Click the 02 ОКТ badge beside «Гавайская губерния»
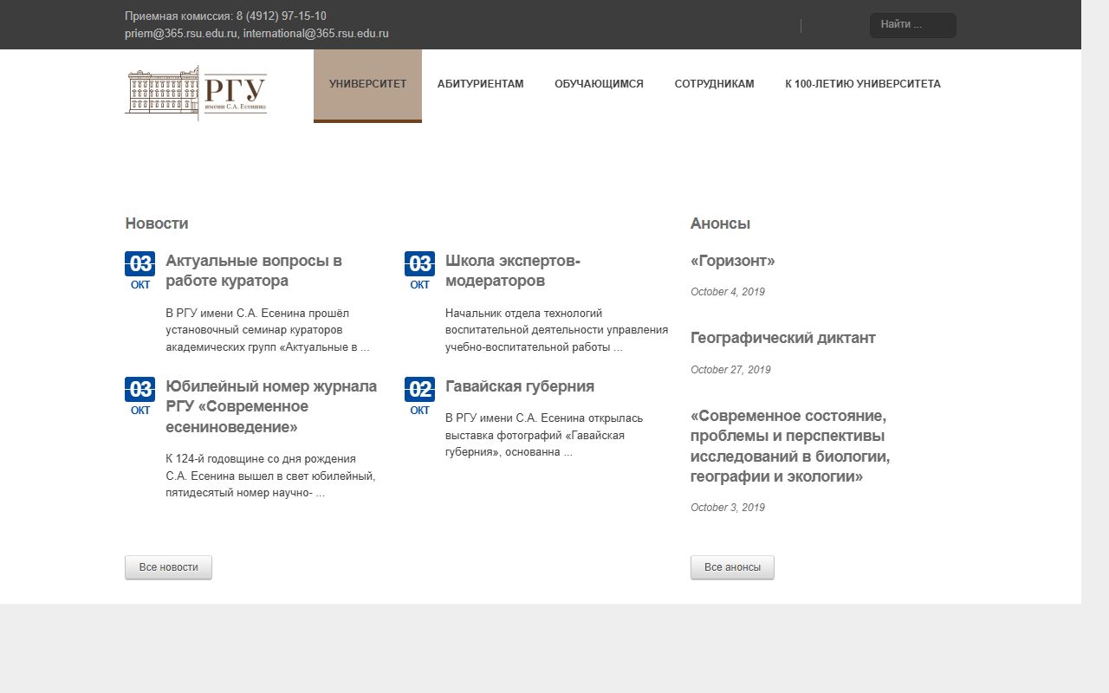The height and width of the screenshot is (693, 1109). tap(419, 397)
